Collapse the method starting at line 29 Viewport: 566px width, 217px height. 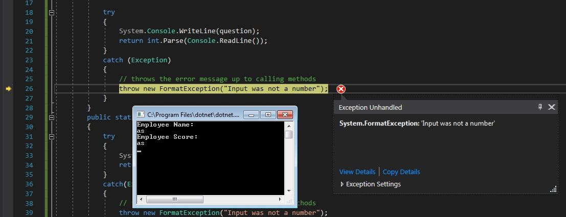[x=51, y=117]
